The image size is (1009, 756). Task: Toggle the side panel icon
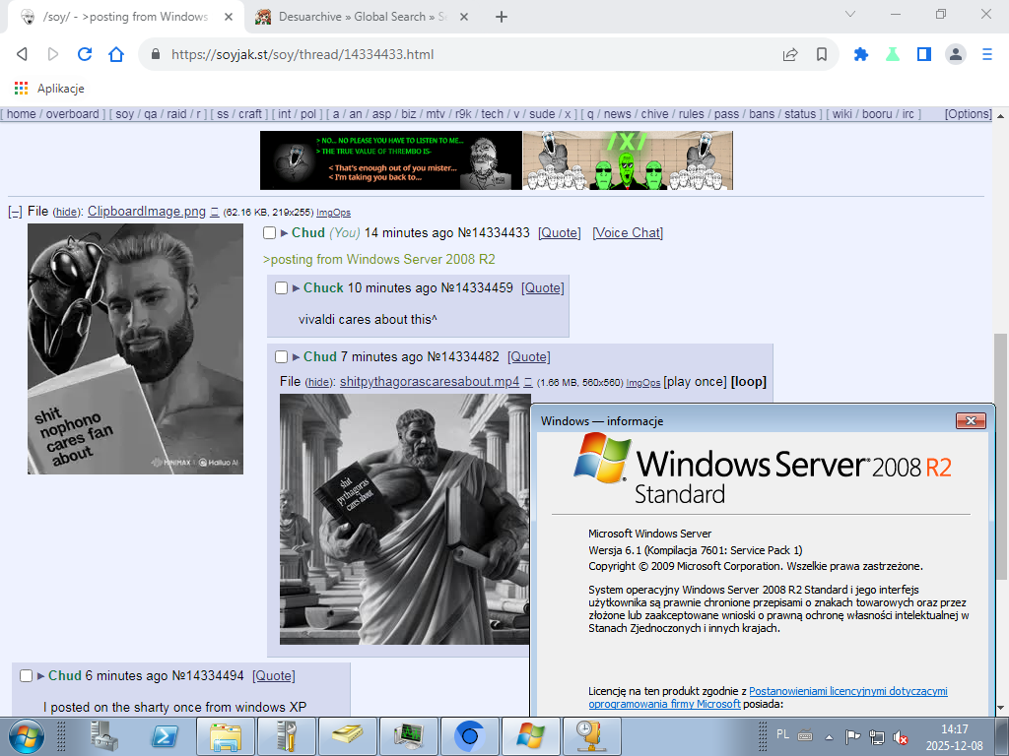pyautogui.click(x=923, y=55)
